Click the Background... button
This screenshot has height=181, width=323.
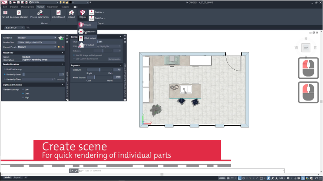(114, 58)
